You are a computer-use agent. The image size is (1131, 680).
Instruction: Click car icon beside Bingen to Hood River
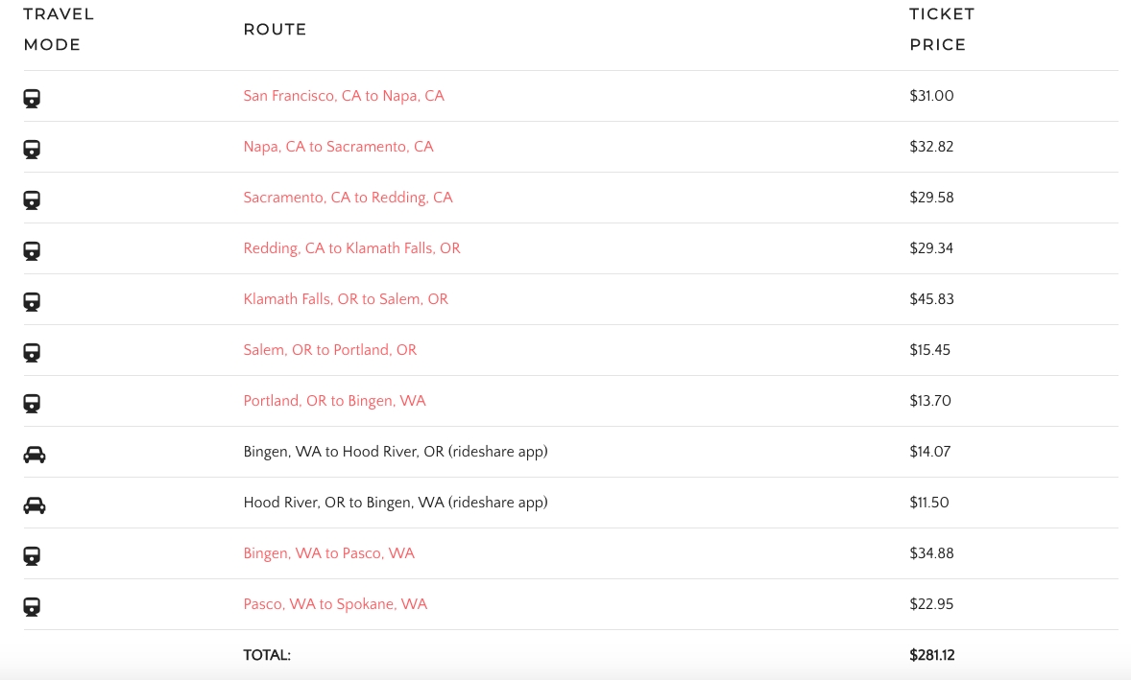(34, 454)
